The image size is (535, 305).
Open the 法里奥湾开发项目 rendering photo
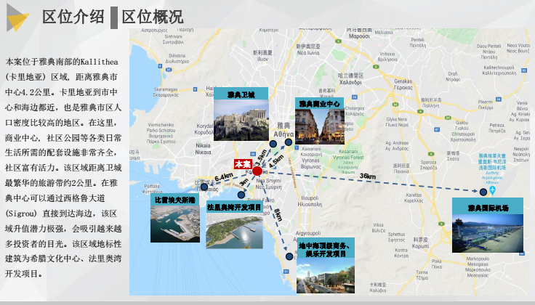pos(234,231)
